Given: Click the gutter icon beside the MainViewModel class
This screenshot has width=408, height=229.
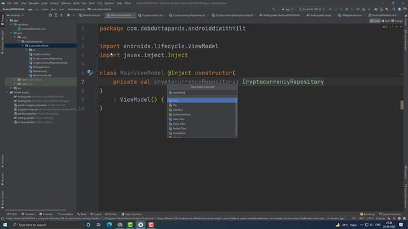Looking at the screenshot, I should click(90, 73).
